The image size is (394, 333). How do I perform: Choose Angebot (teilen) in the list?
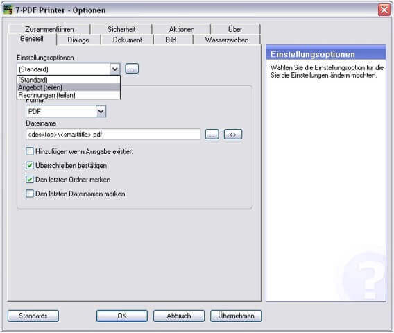pos(69,87)
